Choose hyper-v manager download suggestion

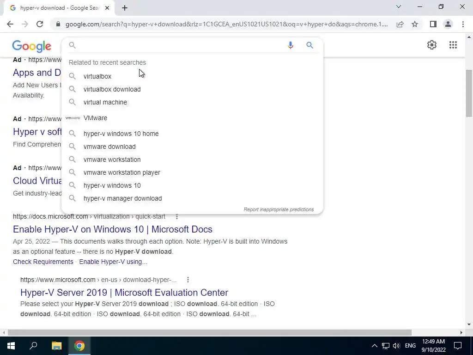[x=192, y=199]
